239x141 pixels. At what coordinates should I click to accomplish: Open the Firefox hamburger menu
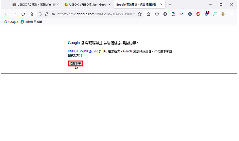[x=231, y=14]
